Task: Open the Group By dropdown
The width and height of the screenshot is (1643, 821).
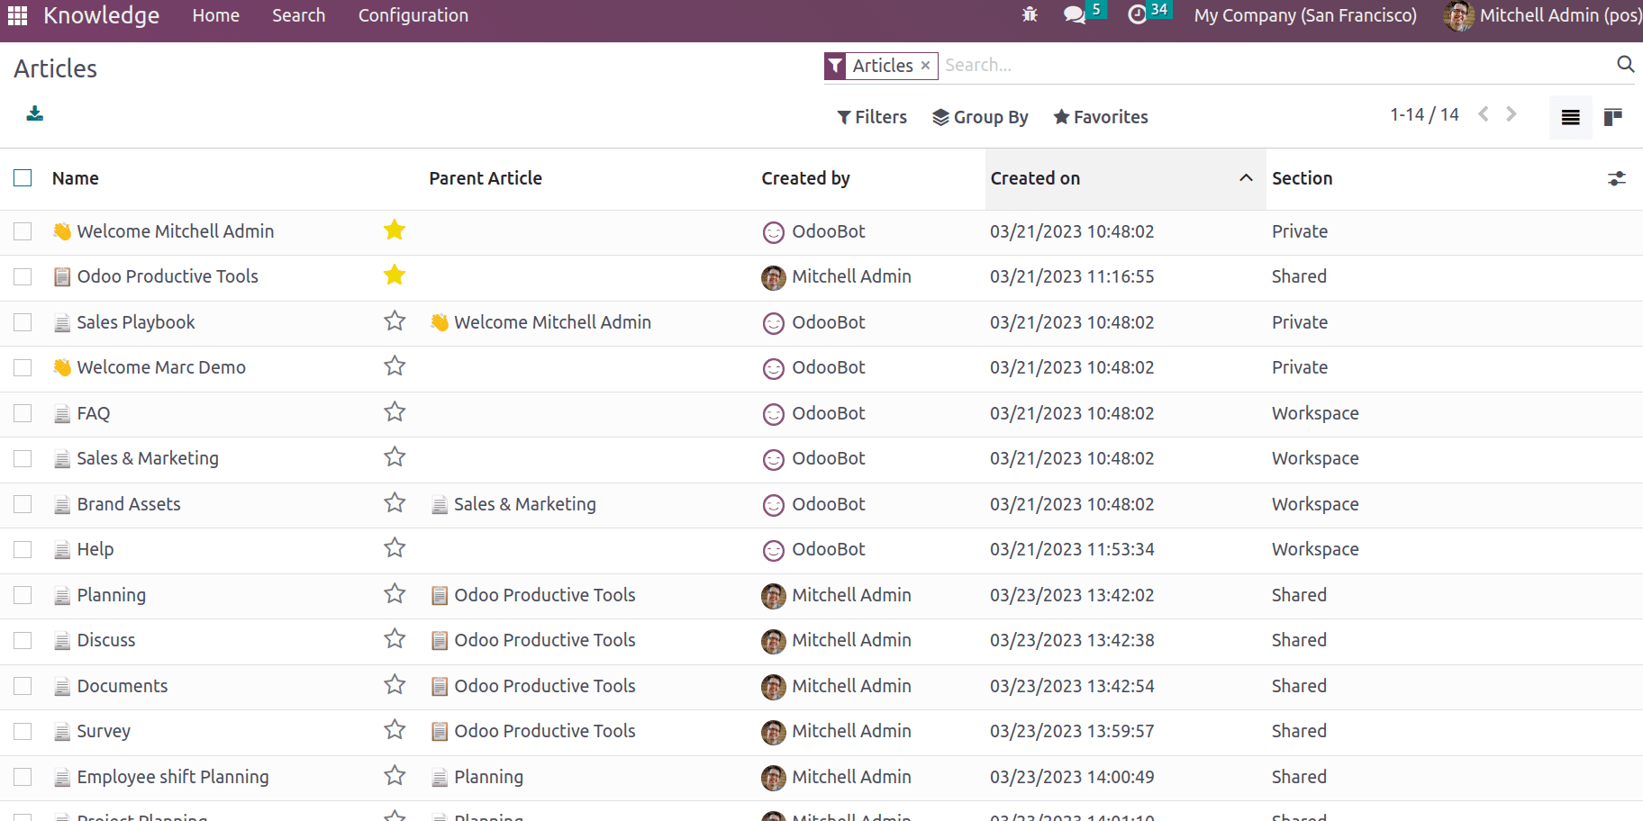Action: [x=980, y=117]
